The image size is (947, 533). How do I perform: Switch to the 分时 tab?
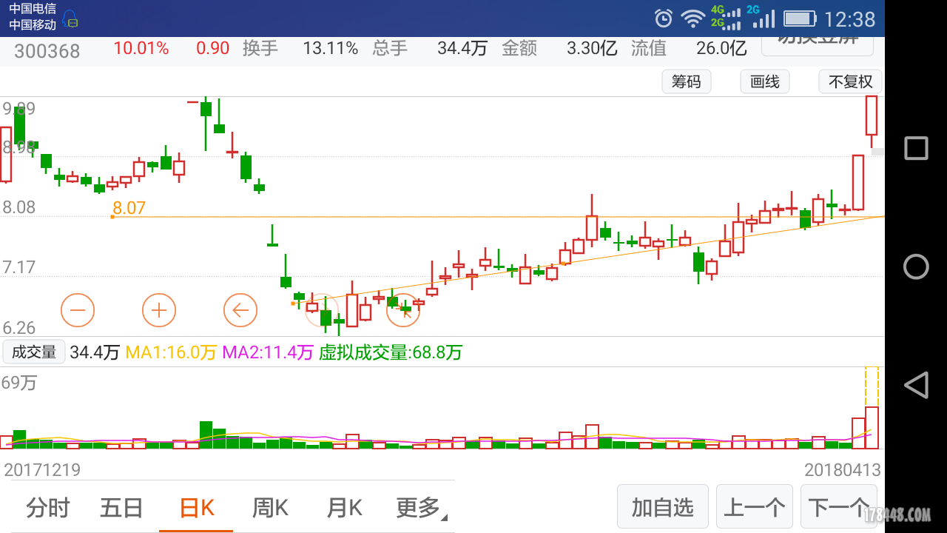tap(47, 508)
